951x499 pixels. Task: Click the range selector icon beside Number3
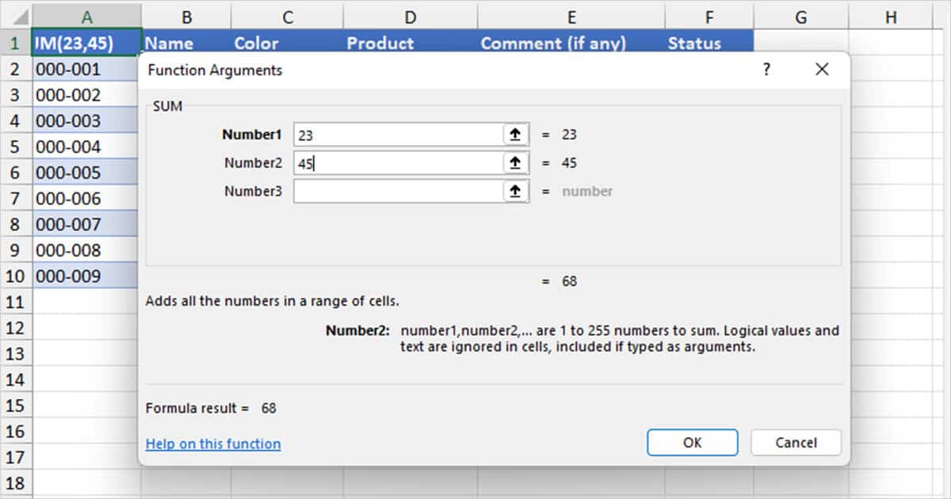pyautogui.click(x=515, y=191)
